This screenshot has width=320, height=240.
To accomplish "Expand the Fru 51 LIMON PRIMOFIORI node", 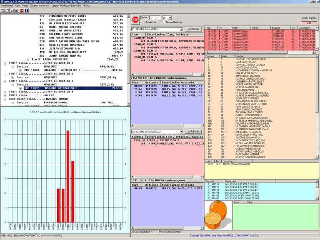I will [x=28, y=60].
